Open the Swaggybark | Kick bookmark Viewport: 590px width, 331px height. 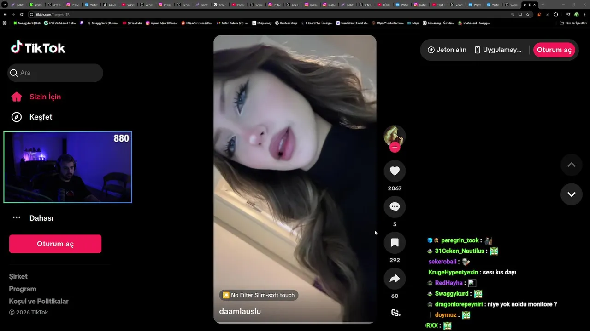27,23
